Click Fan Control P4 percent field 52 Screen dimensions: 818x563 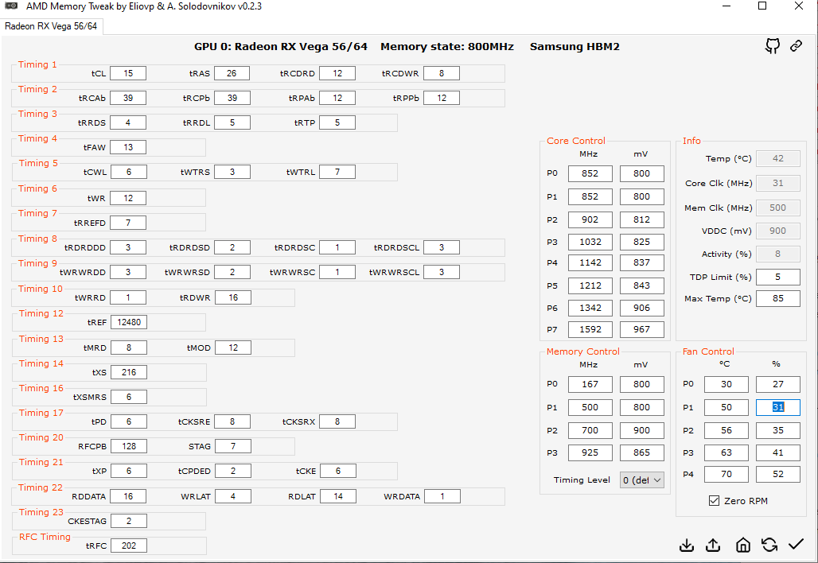778,475
